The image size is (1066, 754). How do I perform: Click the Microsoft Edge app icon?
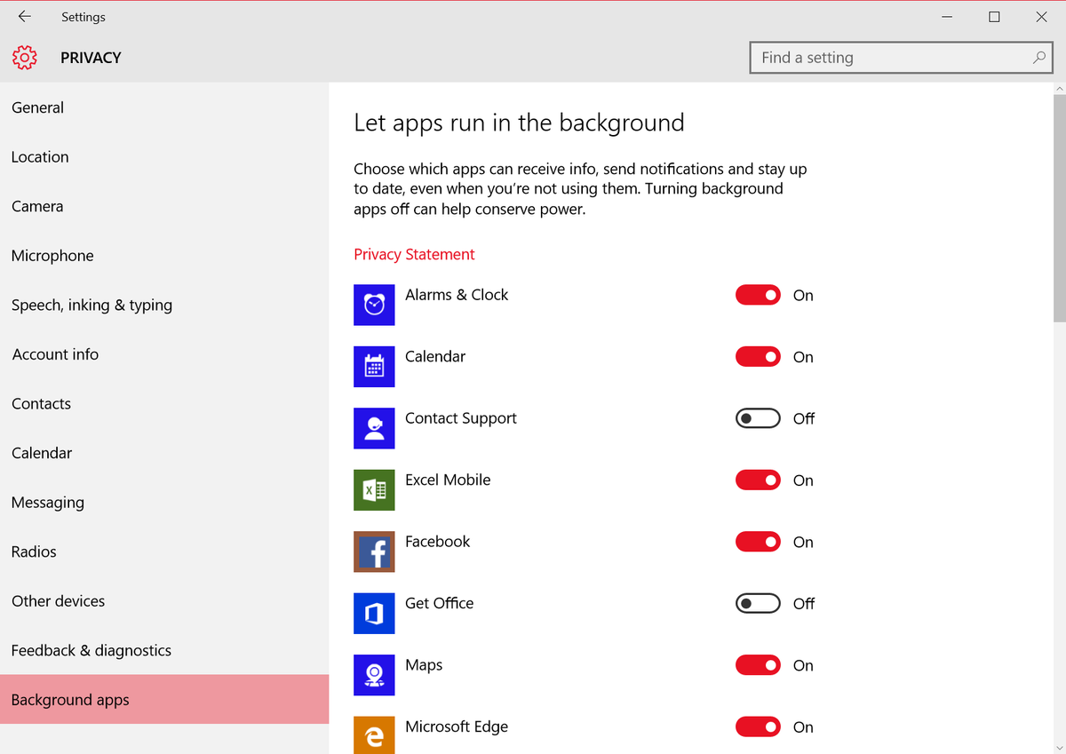click(x=374, y=734)
